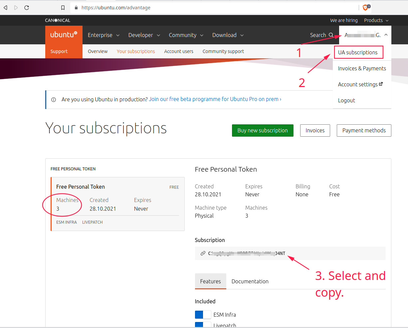Switch to the Features tab
This screenshot has height=328, width=408.
click(211, 281)
